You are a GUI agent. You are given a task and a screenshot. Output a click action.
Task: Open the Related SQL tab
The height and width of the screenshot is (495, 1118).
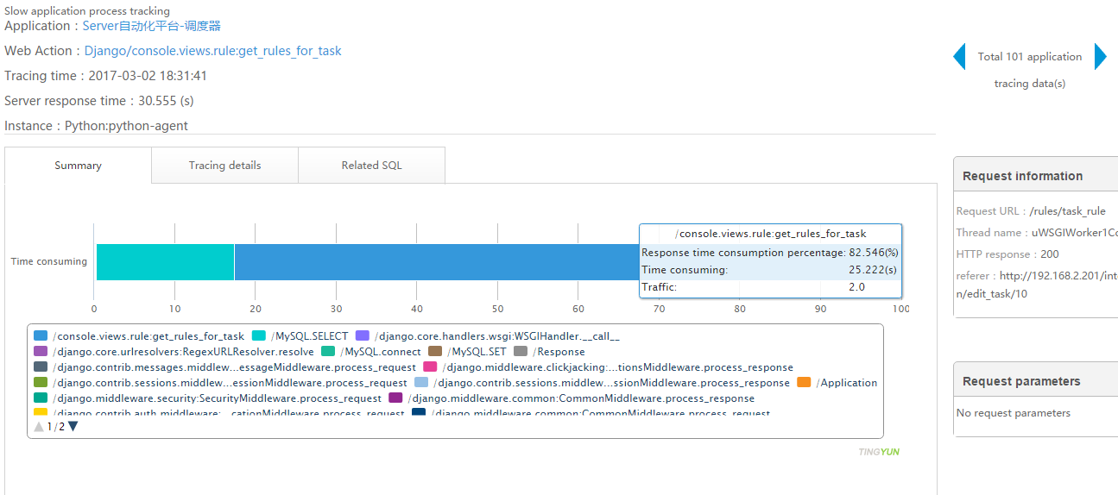371,166
